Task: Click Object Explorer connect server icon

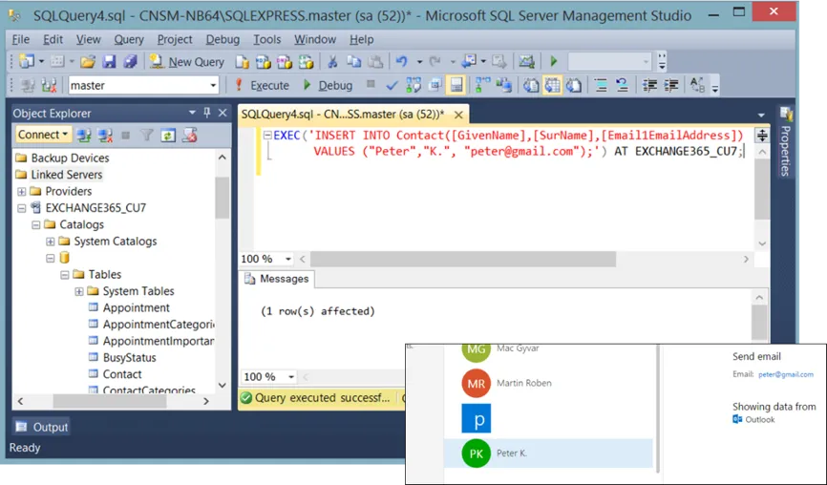Action: click(x=83, y=136)
